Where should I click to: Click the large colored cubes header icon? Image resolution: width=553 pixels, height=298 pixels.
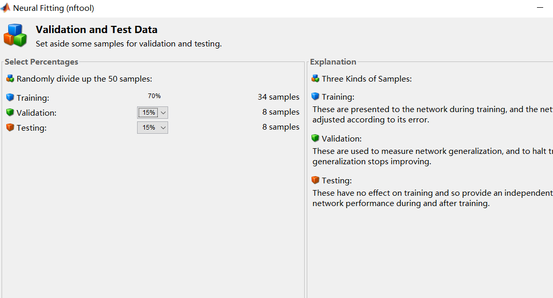click(x=15, y=35)
